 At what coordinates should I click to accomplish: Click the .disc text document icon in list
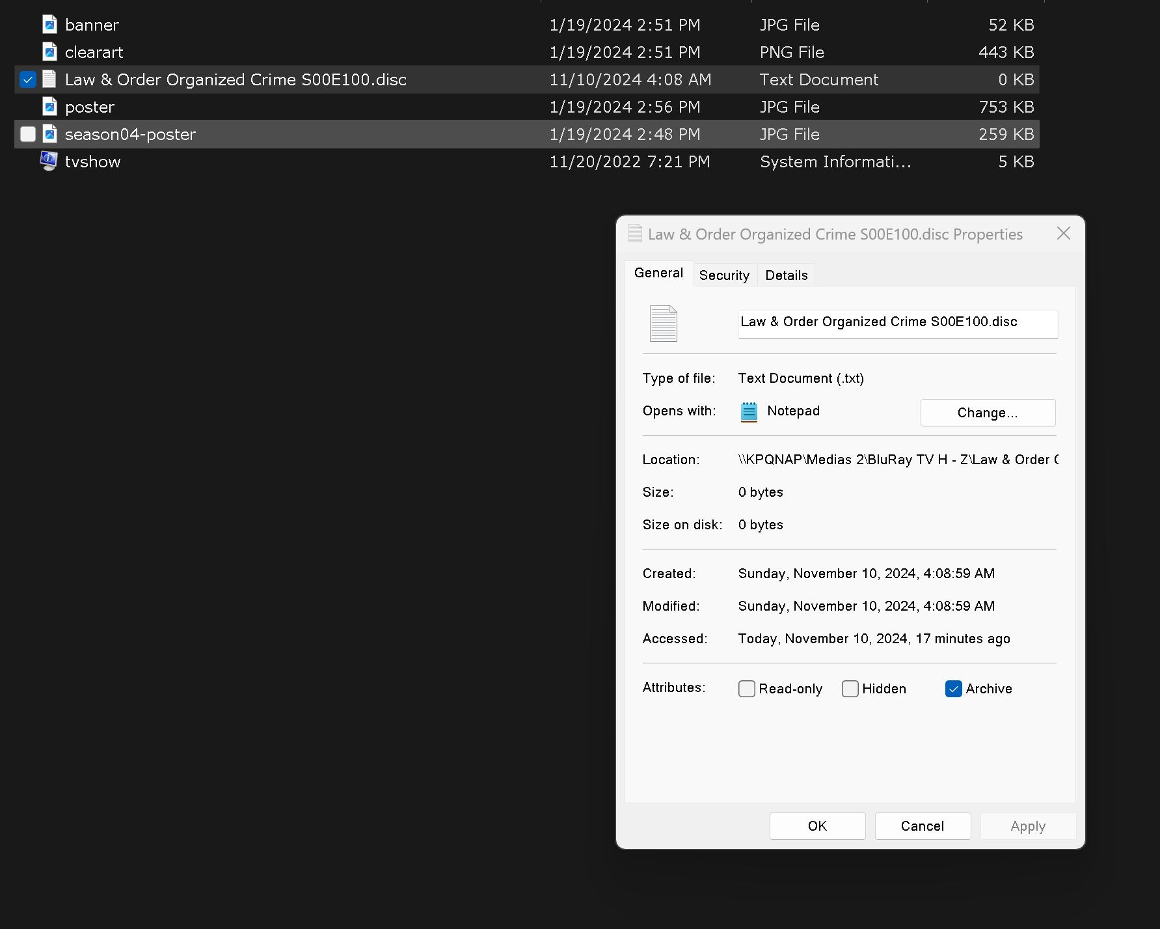49,79
